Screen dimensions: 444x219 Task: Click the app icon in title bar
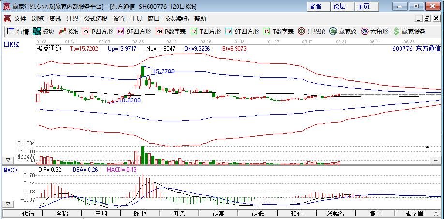6,6
